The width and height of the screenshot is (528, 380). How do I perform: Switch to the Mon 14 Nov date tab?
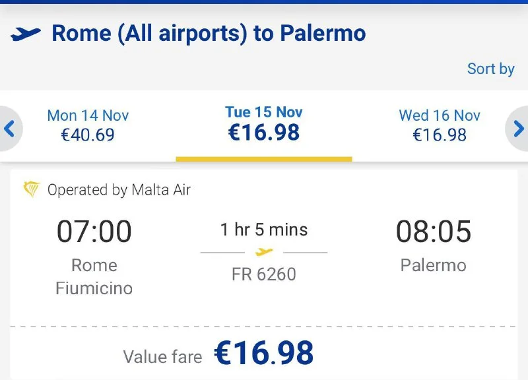[x=88, y=125]
